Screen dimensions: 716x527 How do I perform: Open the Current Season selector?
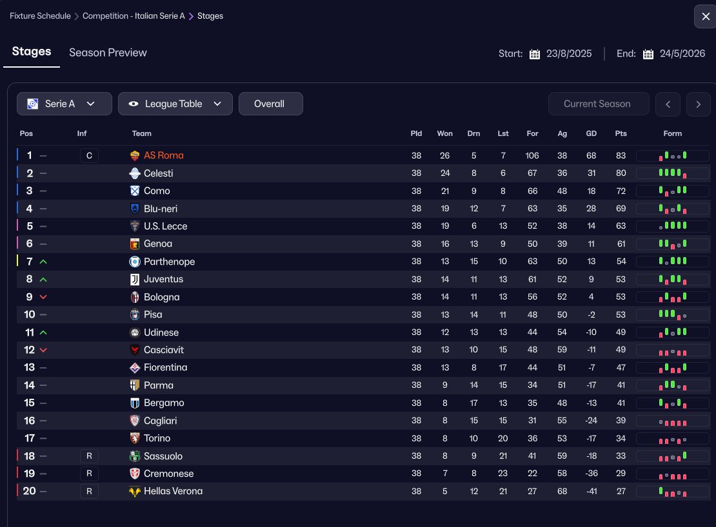point(597,104)
